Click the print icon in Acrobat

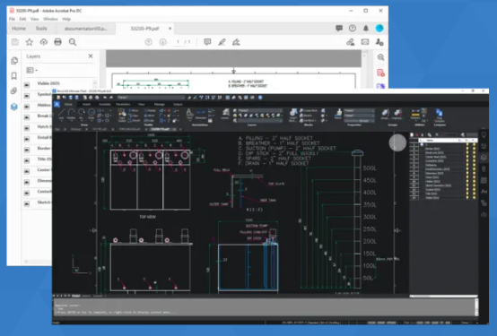(57, 42)
